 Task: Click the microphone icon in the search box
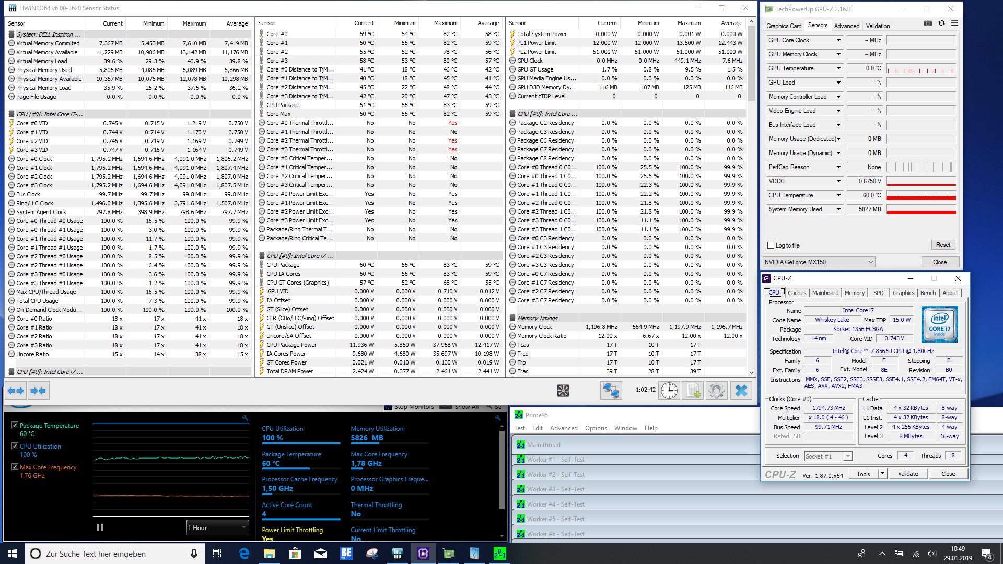(194, 554)
